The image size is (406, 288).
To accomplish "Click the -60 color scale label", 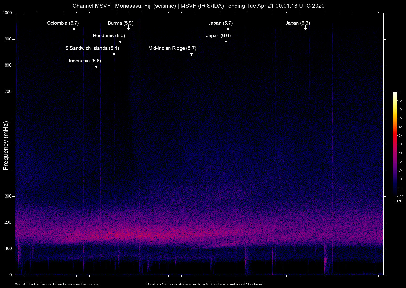I will coord(399,144).
